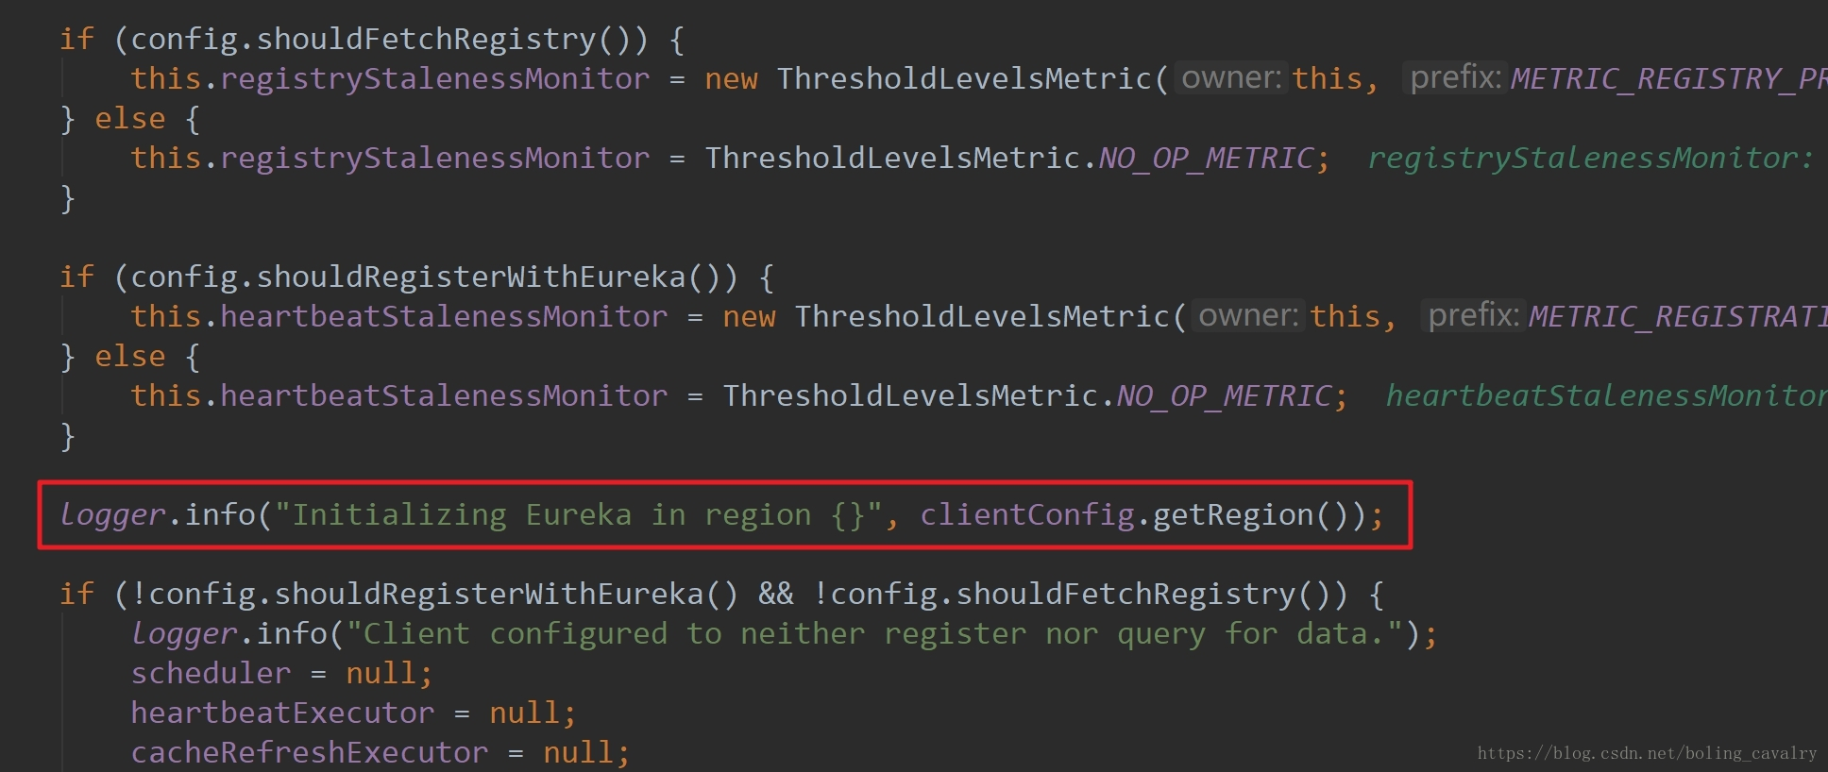
Task: Click the cacheRefreshExecutor variable
Action: [310, 752]
